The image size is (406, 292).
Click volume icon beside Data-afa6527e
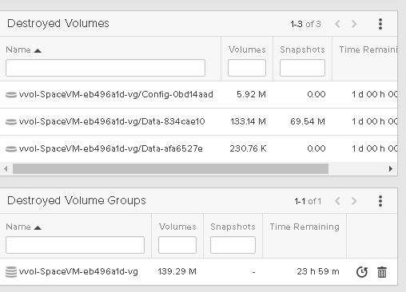(11, 149)
